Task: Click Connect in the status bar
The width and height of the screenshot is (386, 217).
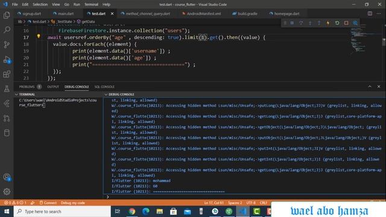Action: click(48, 203)
